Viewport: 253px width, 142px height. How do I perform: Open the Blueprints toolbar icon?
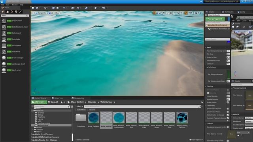click(x=72, y=8)
